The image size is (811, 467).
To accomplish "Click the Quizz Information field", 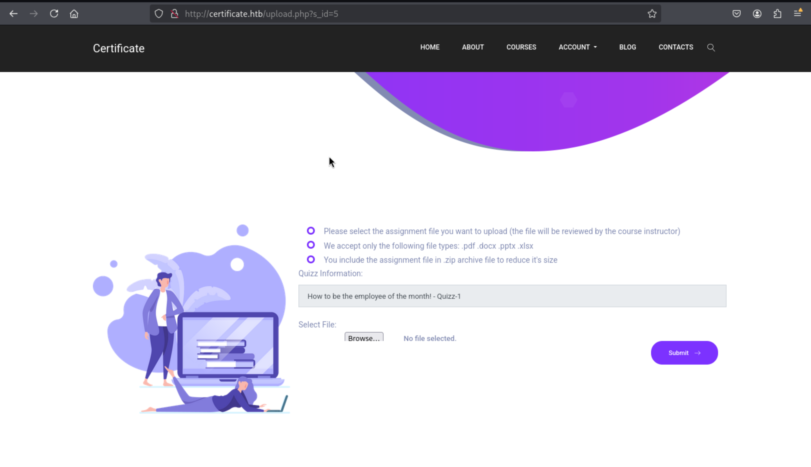I will click(512, 296).
